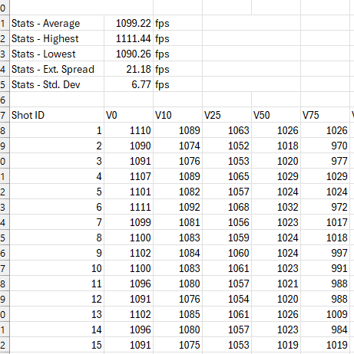
Task: Click shot 2 V75 value 970
Action: (325, 146)
